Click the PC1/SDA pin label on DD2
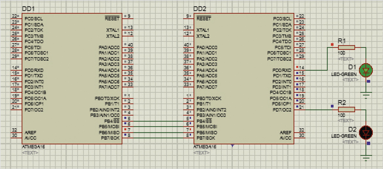 pos(282,25)
